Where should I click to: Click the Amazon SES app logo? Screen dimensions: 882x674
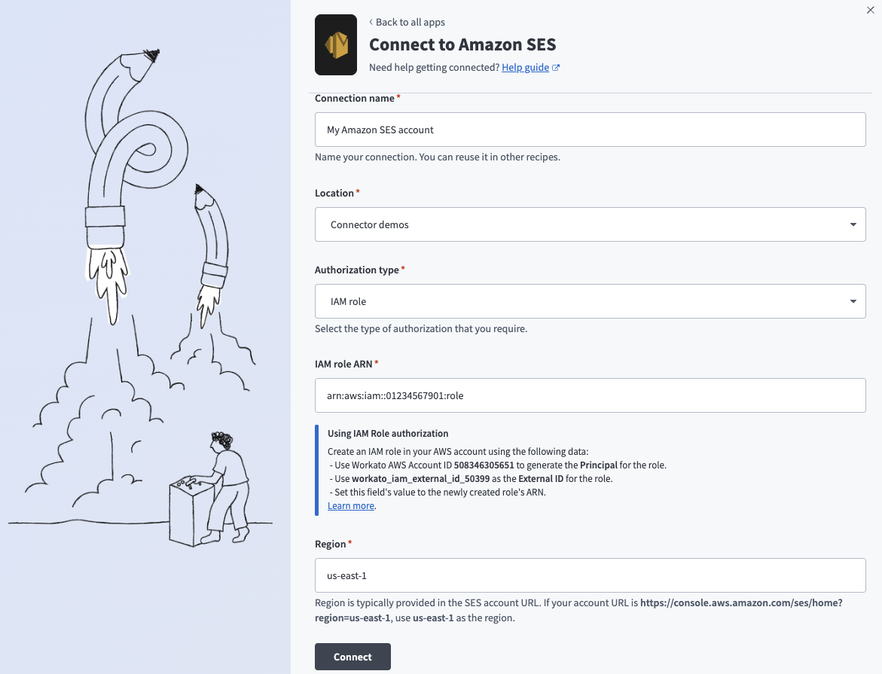[x=335, y=45]
